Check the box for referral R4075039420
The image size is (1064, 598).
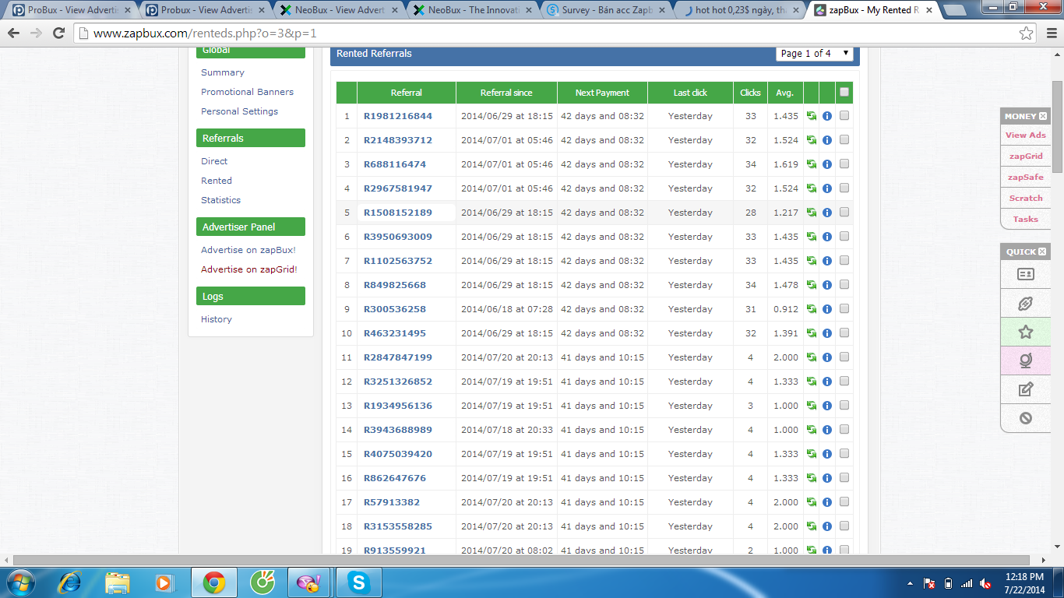844,454
